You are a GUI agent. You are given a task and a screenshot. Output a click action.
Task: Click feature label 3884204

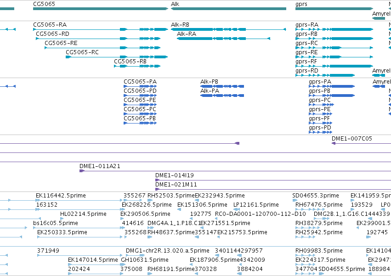point(249,269)
